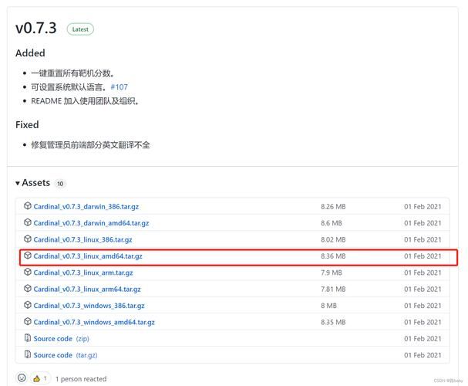Click package icon beside Cardinal_v0.7.3_darwin_386.tar.gz

click(x=28, y=206)
